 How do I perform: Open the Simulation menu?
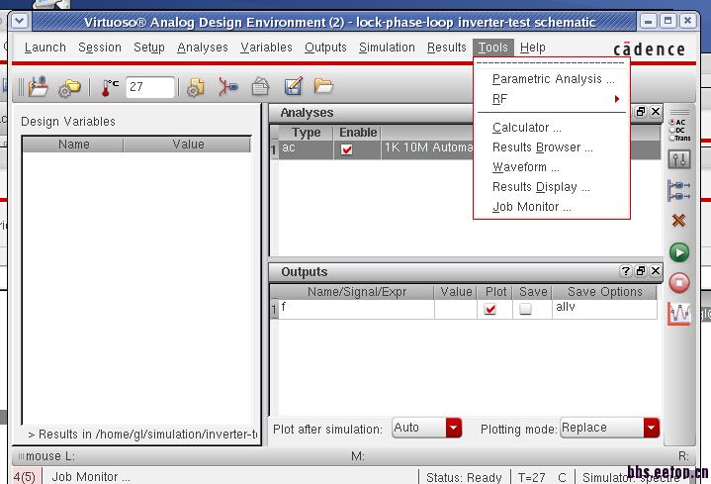tap(388, 48)
